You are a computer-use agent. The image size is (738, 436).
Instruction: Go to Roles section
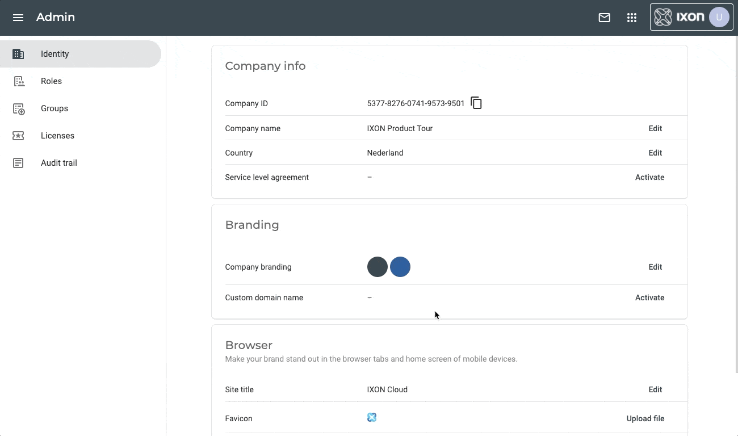tap(81, 81)
